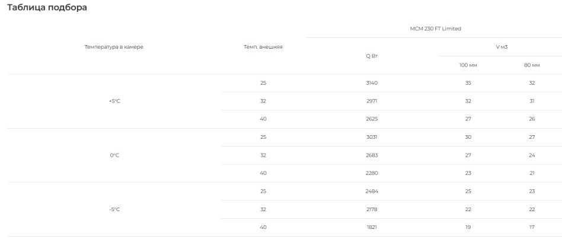Click the "80 мм" subheader
This screenshot has width=562, height=242.
(x=532, y=65)
